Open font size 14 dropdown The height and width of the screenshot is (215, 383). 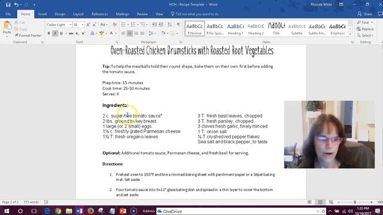pos(83,25)
